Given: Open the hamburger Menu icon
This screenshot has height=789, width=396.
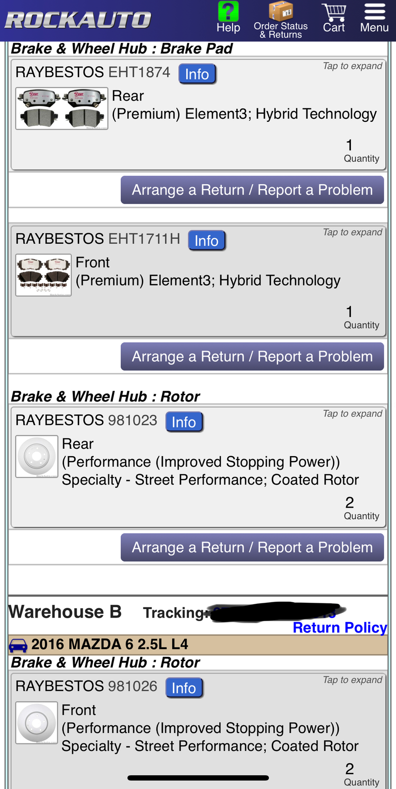Looking at the screenshot, I should 375,11.
